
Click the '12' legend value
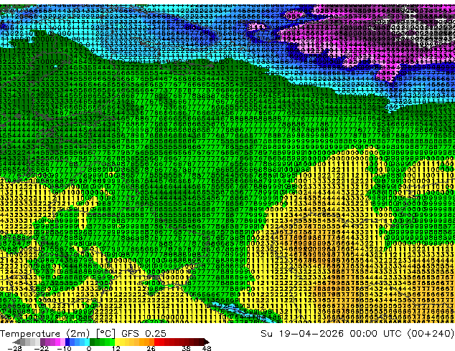[x=116, y=348]
